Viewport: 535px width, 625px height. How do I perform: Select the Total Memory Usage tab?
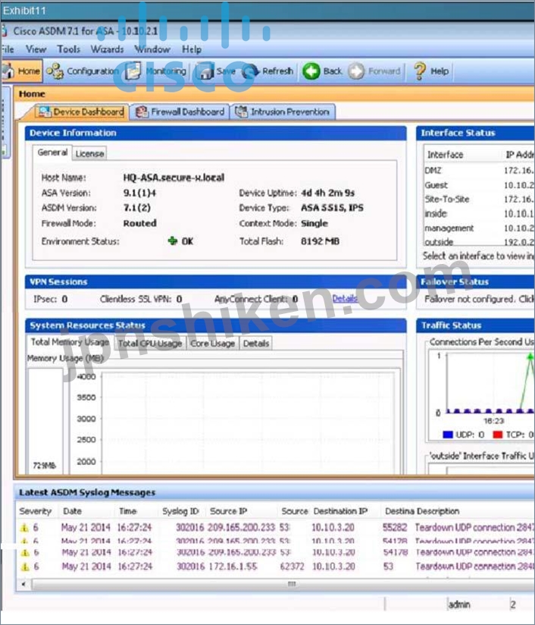(x=70, y=342)
